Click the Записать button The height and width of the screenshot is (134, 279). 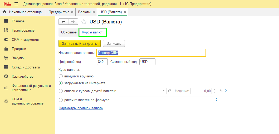click(x=114, y=43)
